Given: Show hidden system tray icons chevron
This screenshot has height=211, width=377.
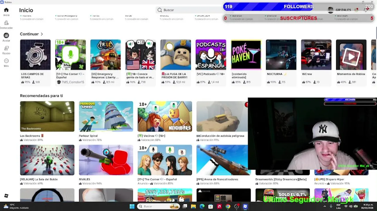Looking at the screenshot, I should 325,206.
